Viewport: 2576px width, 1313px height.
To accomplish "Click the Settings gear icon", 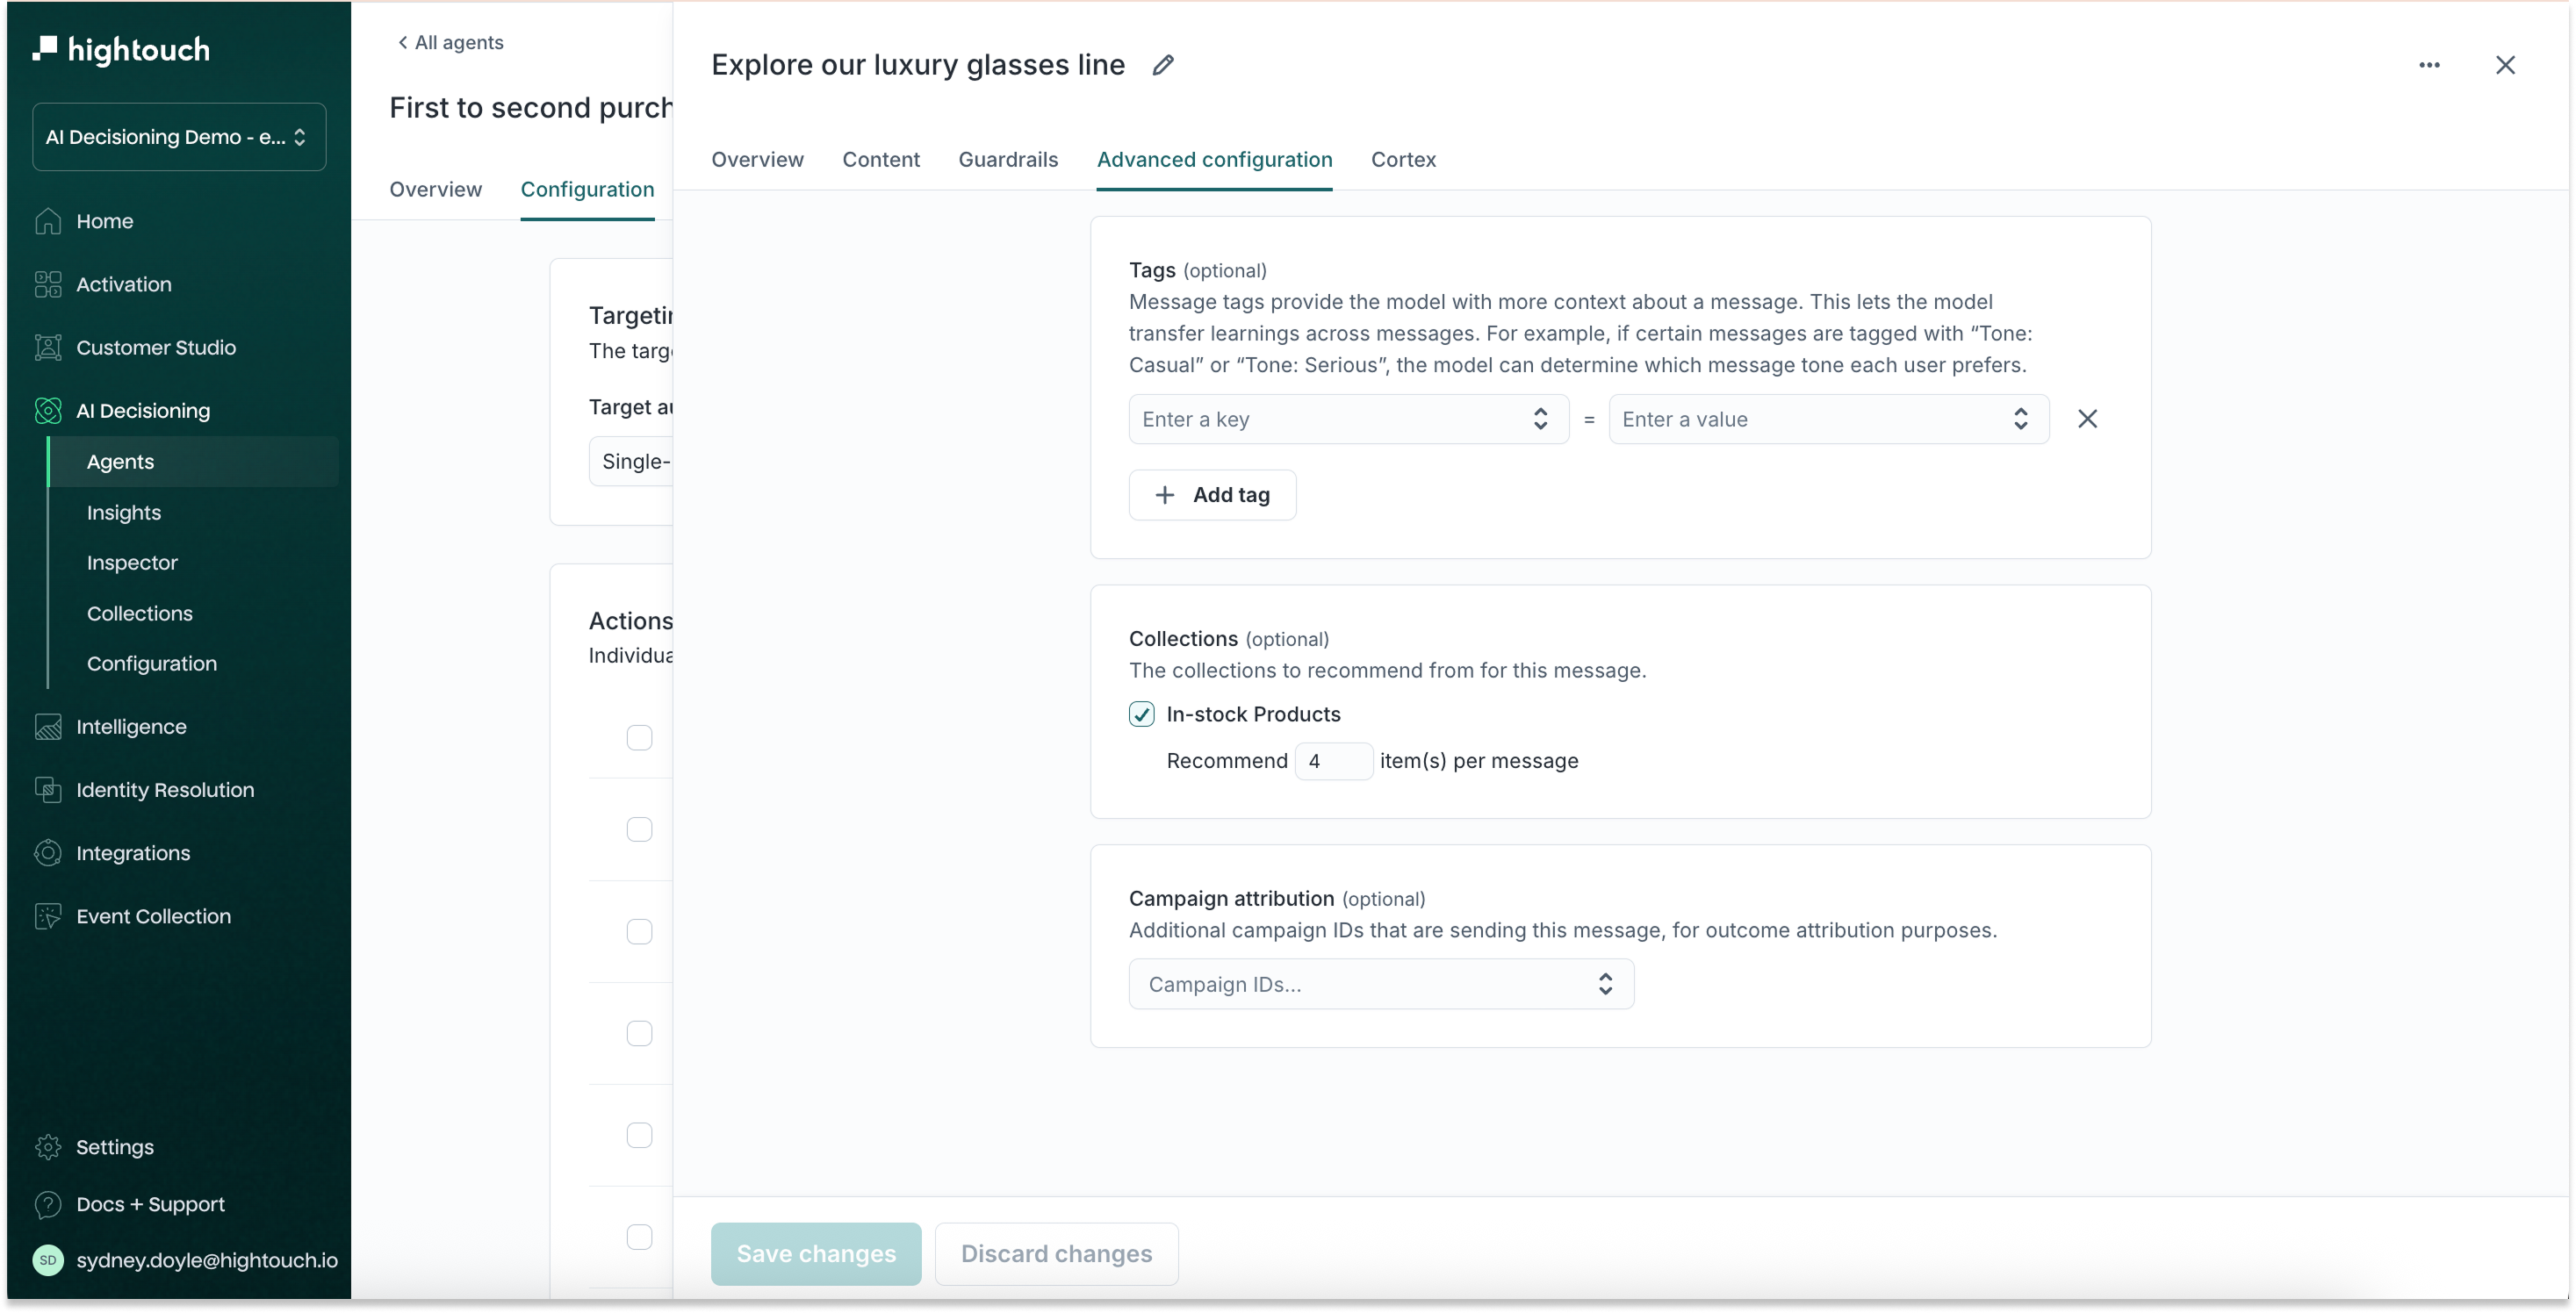I will click(48, 1147).
